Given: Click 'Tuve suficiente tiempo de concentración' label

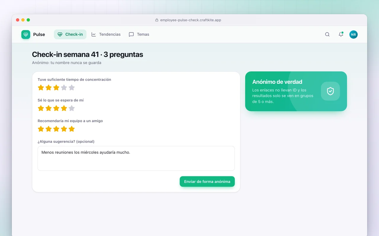Looking at the screenshot, I should click(x=74, y=80).
